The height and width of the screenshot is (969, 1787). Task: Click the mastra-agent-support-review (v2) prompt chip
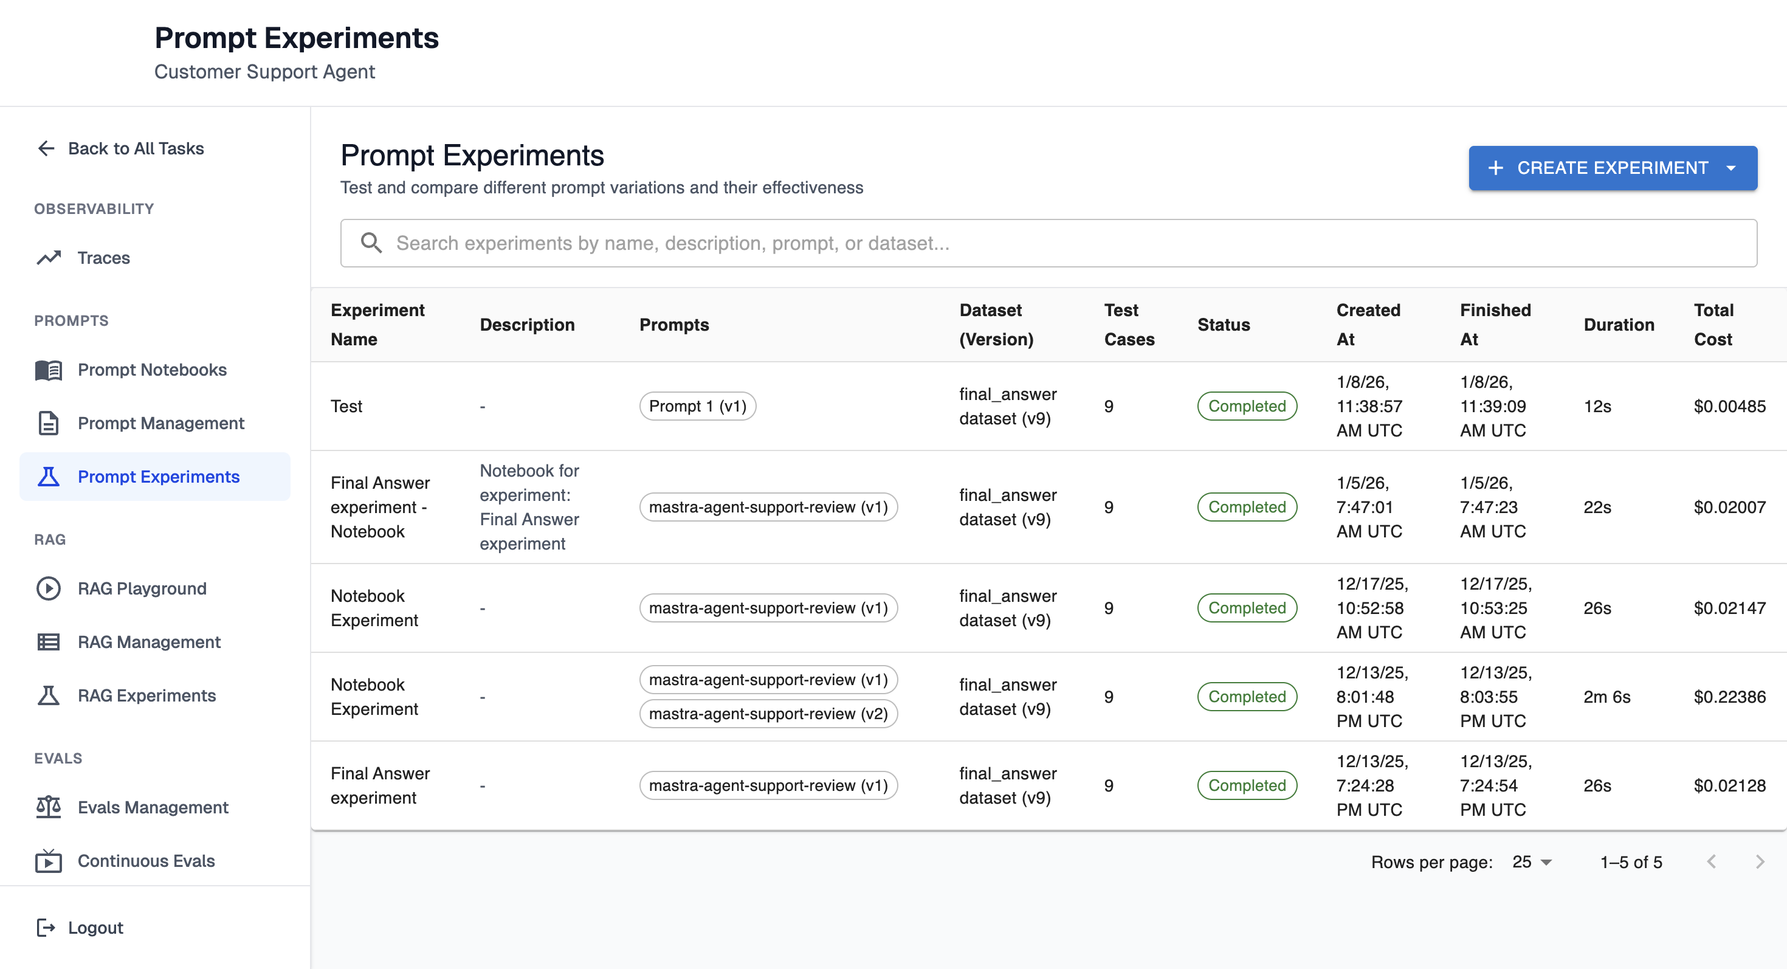[768, 714]
